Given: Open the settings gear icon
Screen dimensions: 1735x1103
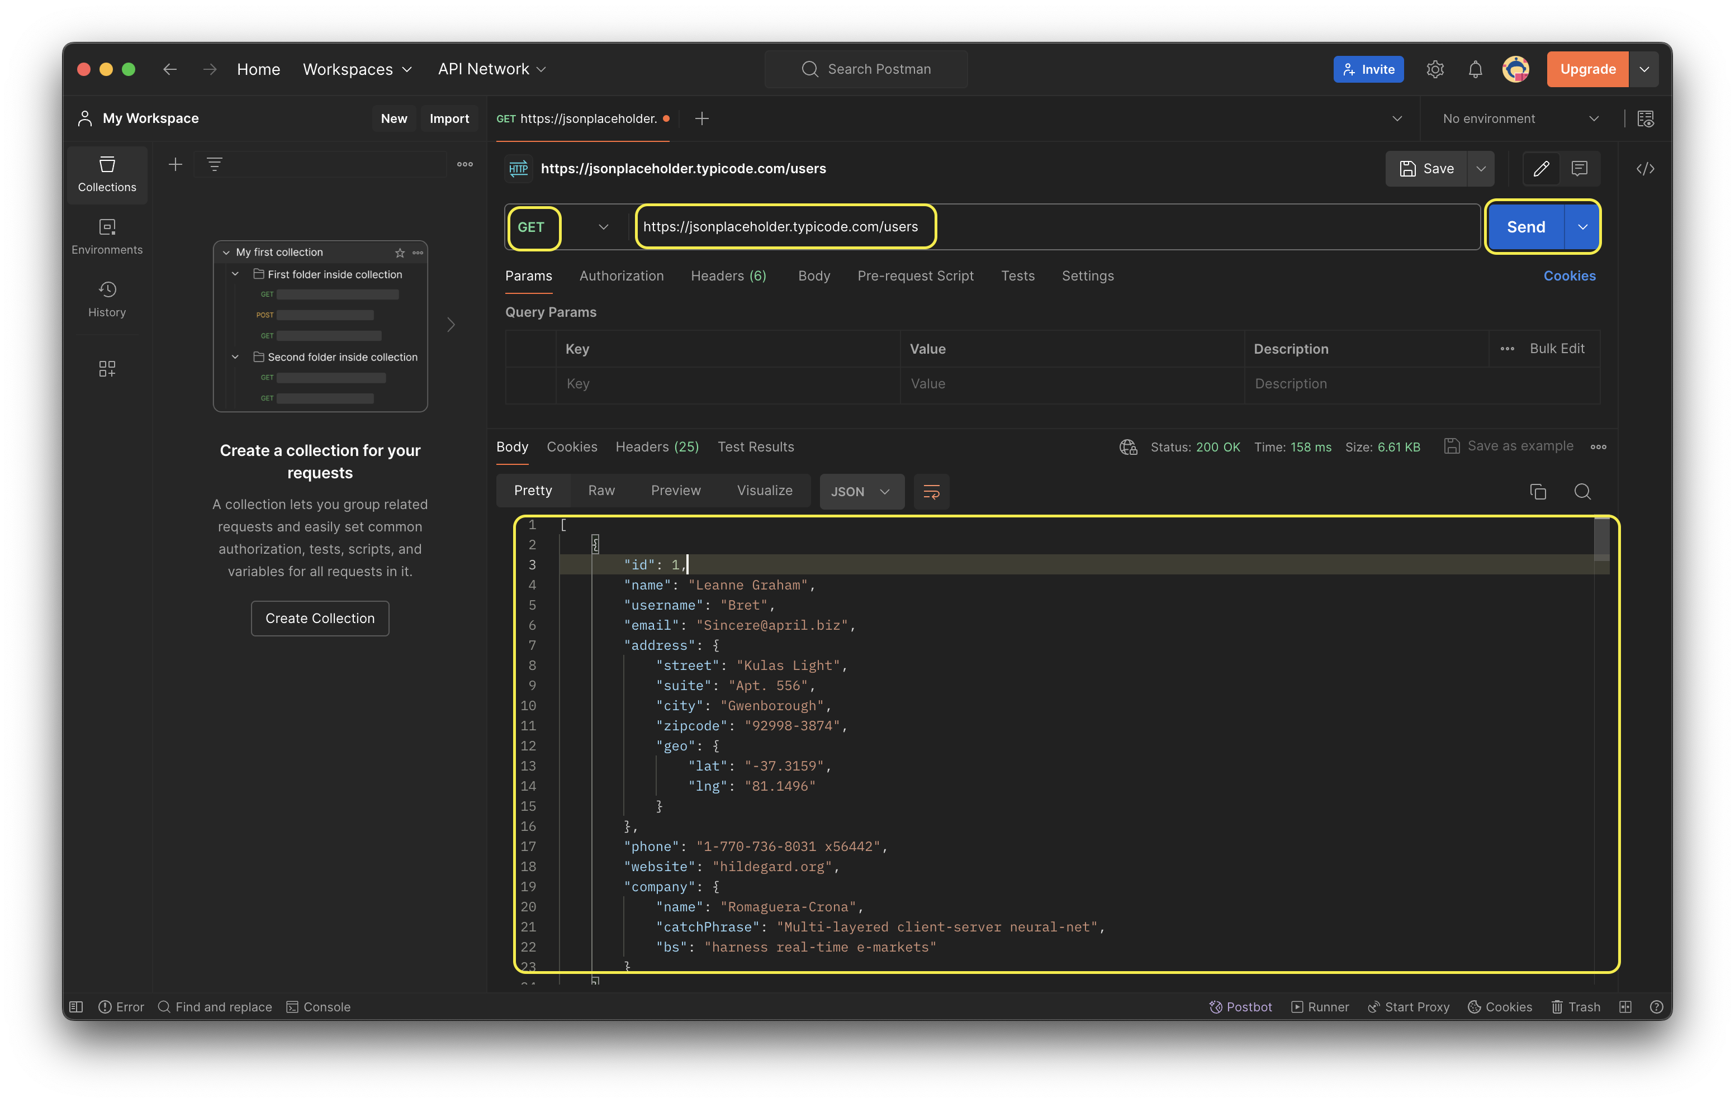Looking at the screenshot, I should 1434,69.
